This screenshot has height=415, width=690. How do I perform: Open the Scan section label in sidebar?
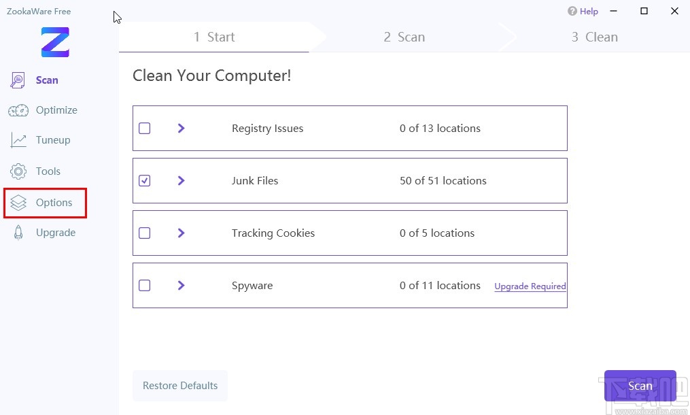pos(47,80)
